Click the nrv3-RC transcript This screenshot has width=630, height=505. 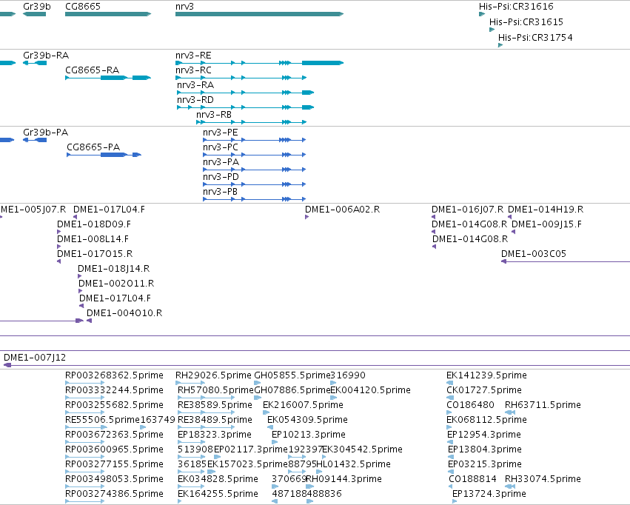pyautogui.click(x=193, y=70)
